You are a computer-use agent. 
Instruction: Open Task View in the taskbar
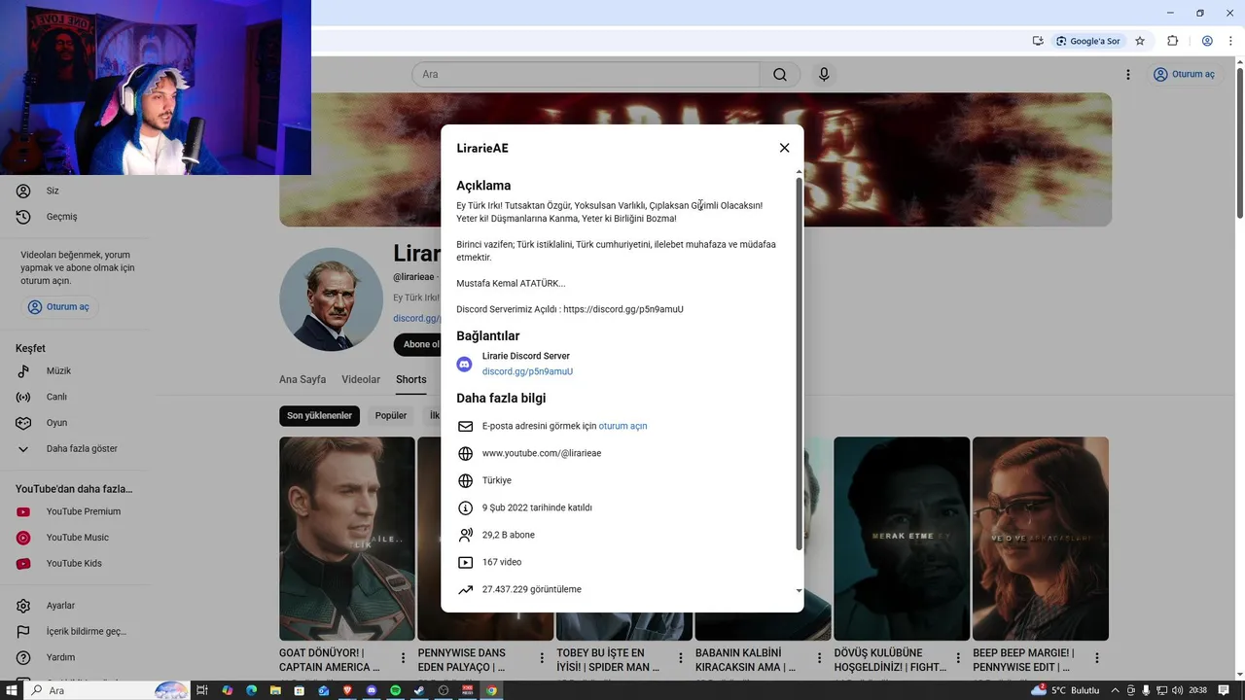pos(202,690)
